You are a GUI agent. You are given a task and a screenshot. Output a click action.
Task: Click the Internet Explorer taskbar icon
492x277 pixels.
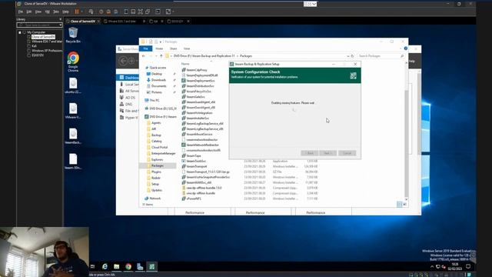[105, 266]
